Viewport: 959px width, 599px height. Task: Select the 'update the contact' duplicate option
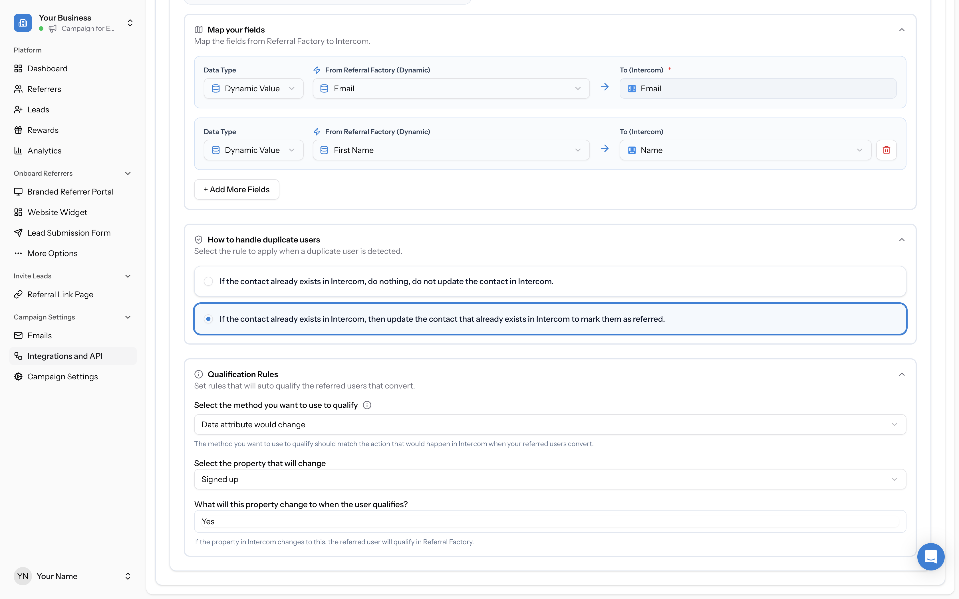(x=208, y=319)
